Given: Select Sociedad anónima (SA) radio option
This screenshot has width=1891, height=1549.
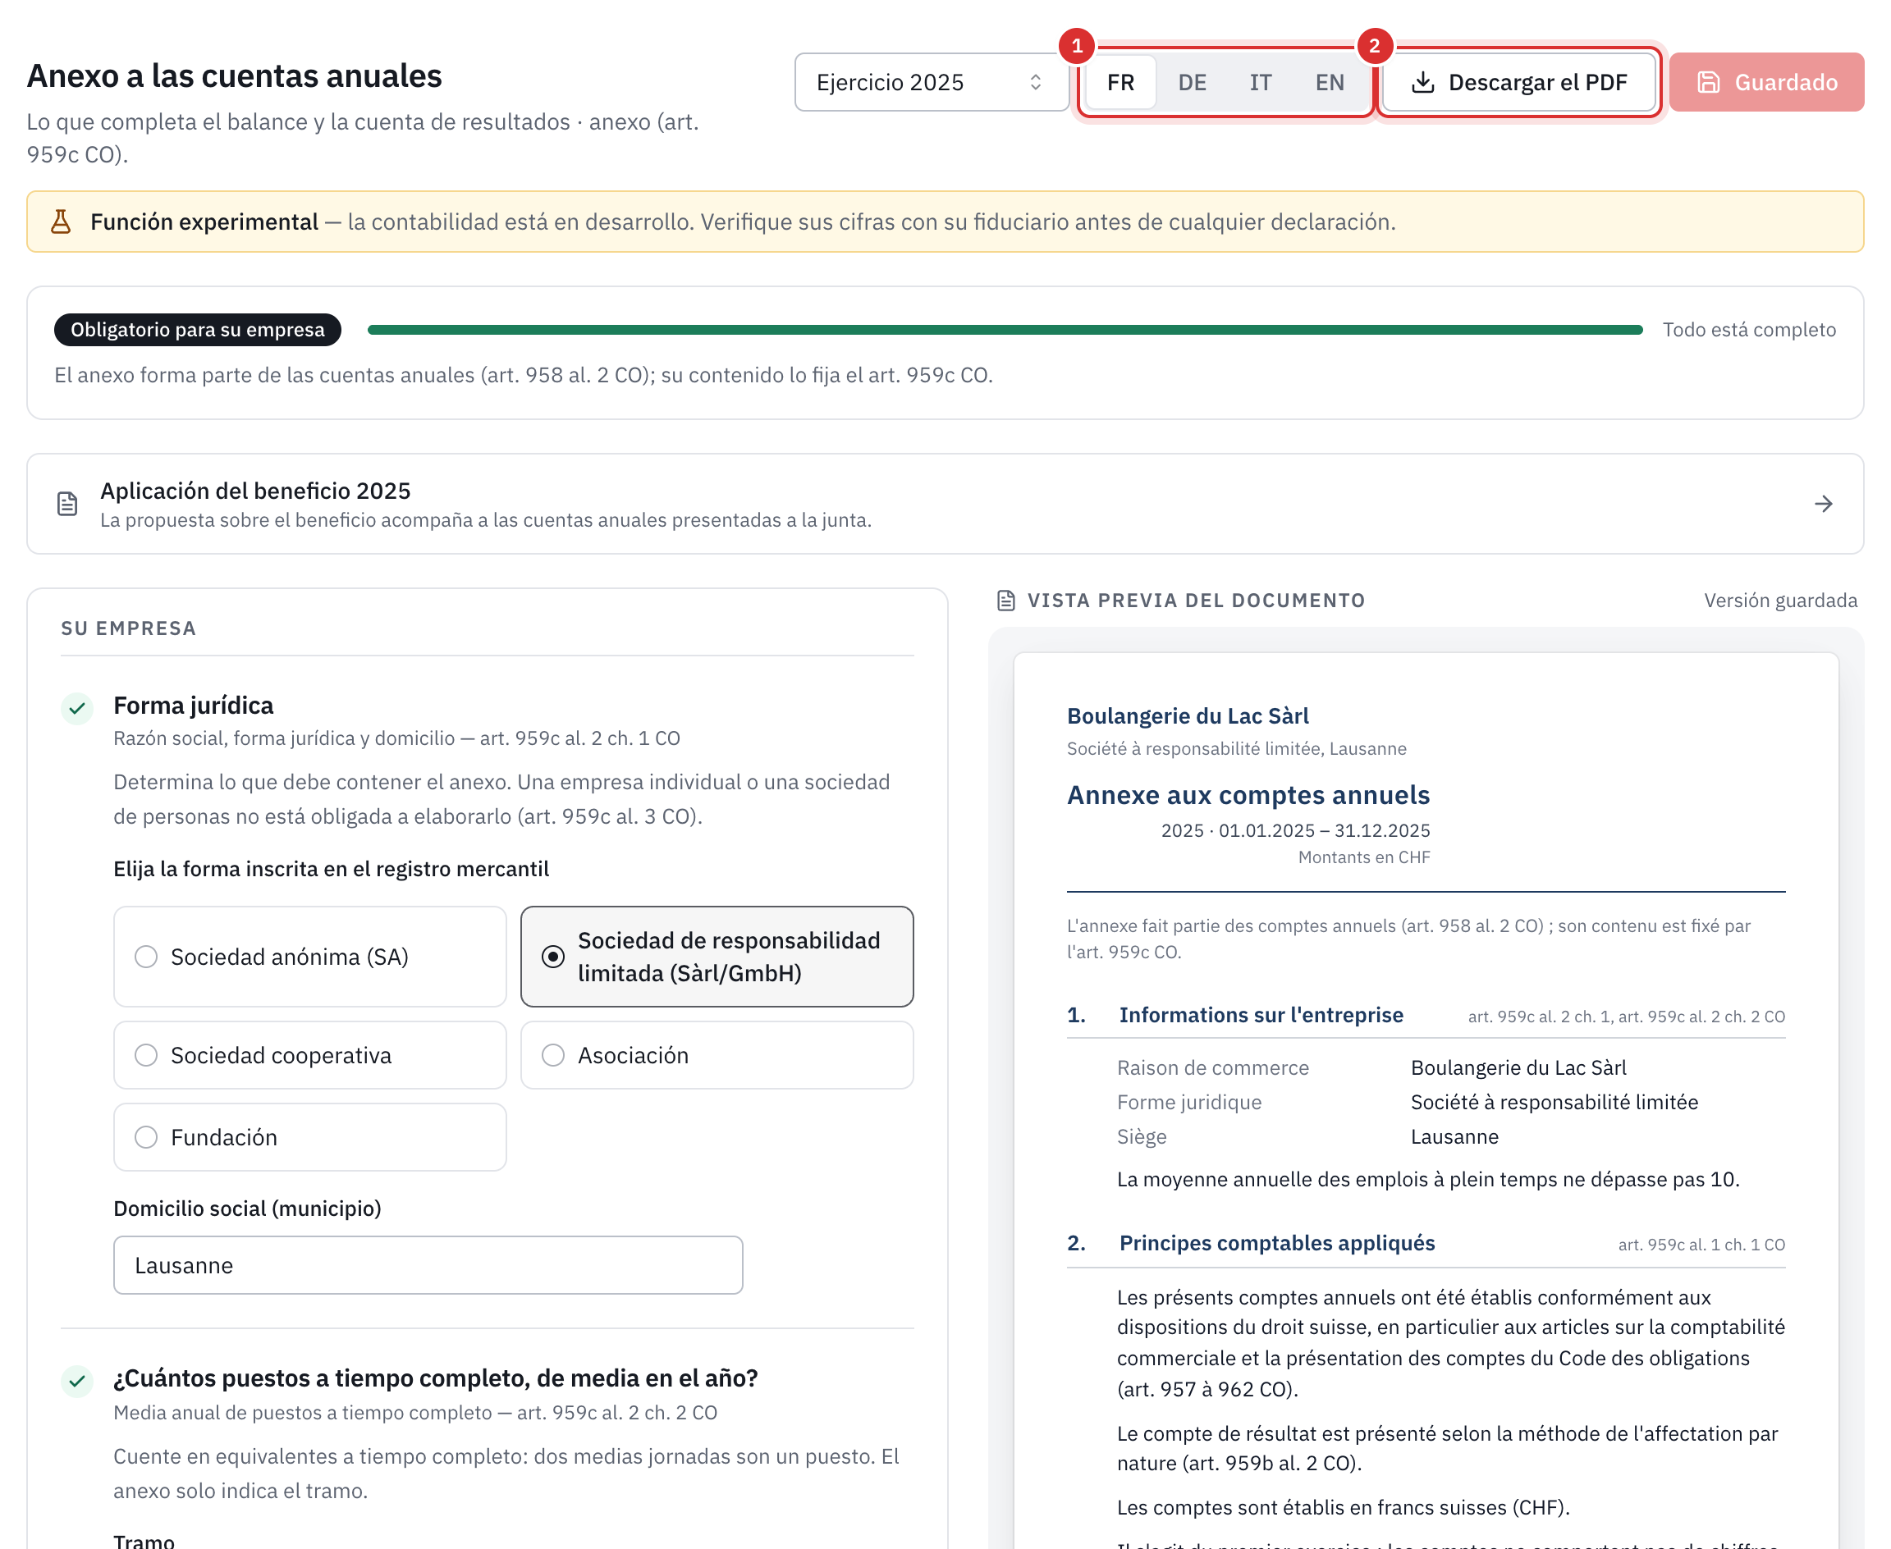Looking at the screenshot, I should click(309, 957).
